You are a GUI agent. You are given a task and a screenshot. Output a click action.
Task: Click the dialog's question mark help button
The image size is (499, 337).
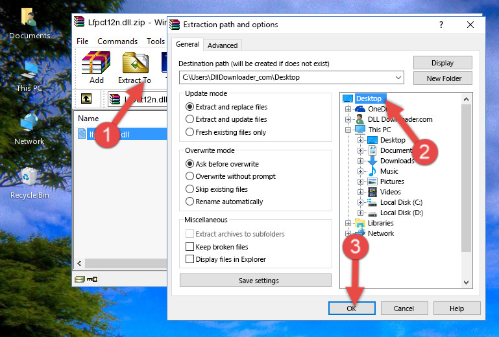pyautogui.click(x=441, y=25)
